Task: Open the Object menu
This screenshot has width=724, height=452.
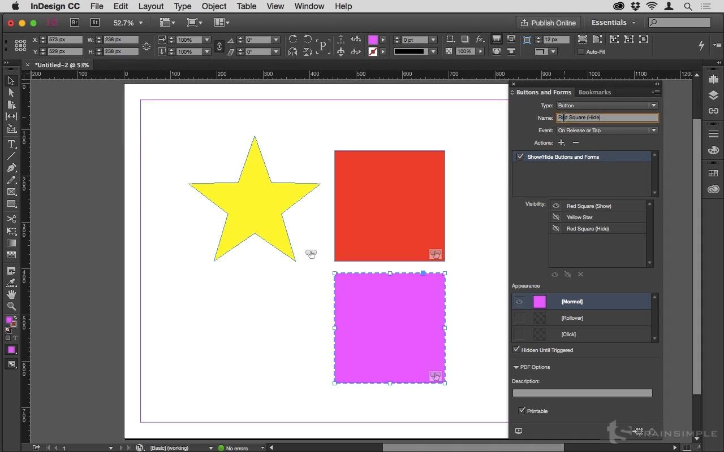Action: (x=214, y=6)
